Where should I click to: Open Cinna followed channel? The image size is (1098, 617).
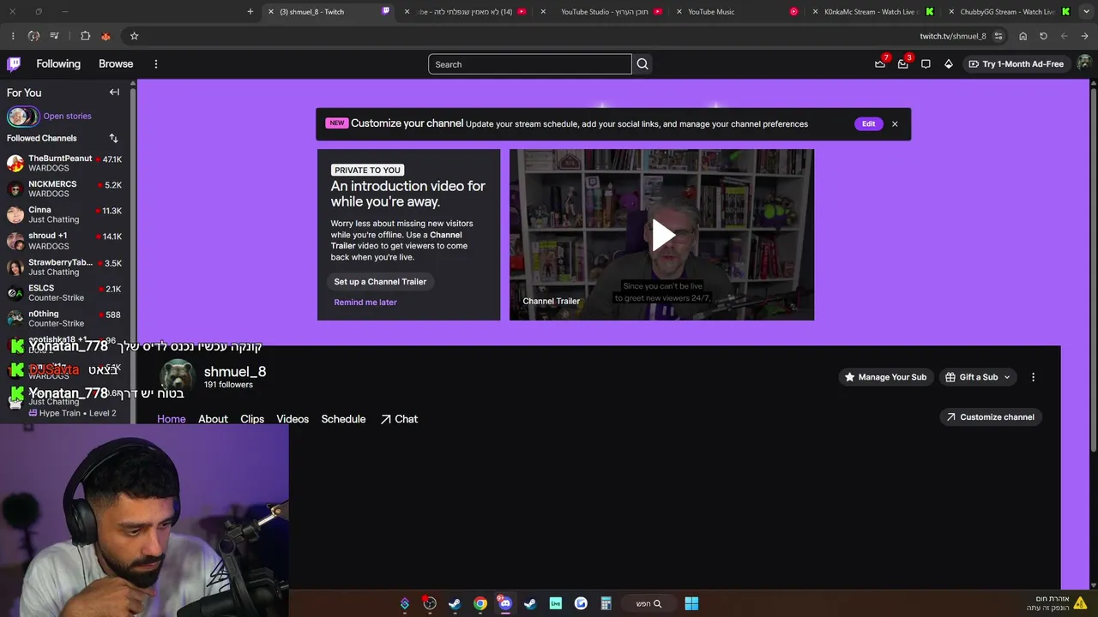pyautogui.click(x=65, y=214)
